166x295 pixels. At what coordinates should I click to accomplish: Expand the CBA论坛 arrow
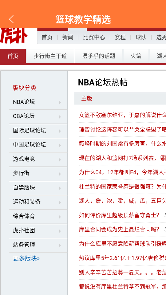pos(60,117)
